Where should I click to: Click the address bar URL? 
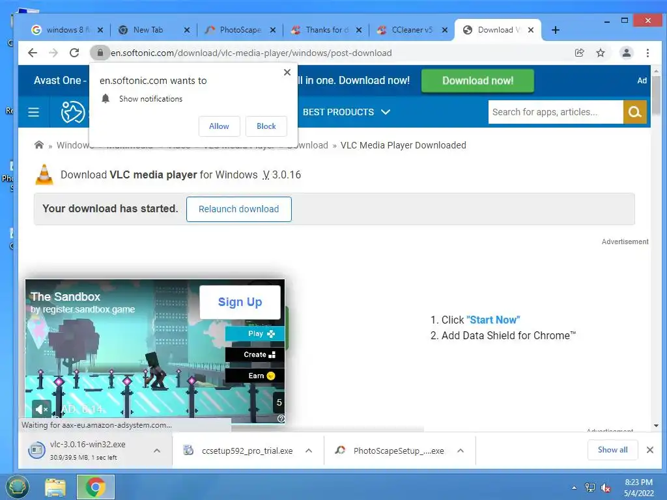pos(251,53)
